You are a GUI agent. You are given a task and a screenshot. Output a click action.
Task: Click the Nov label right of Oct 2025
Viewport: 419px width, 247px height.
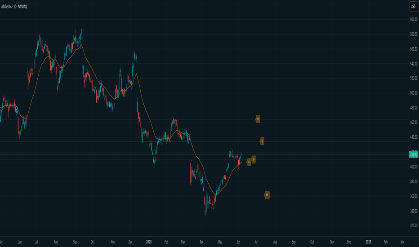pos(332,242)
